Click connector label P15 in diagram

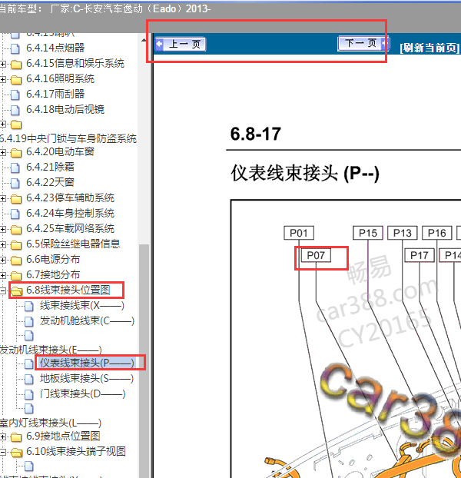coord(368,233)
